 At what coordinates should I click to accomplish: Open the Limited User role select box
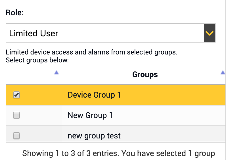coord(111,33)
